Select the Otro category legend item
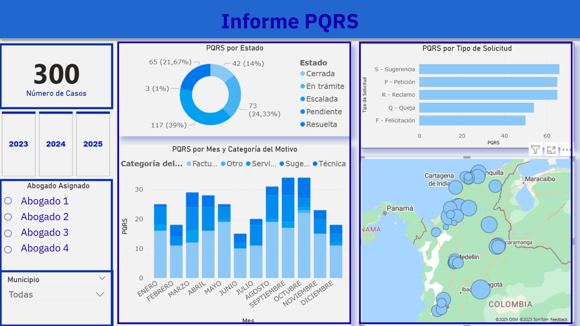This screenshot has width=580, height=326. click(x=232, y=164)
